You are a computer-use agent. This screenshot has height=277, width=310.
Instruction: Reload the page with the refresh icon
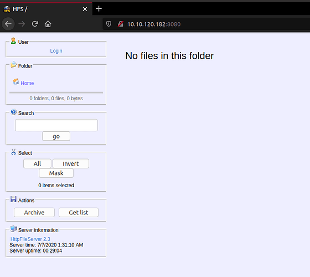click(x=35, y=24)
